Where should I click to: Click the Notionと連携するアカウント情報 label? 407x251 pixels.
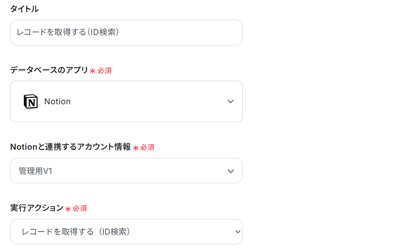(x=70, y=147)
